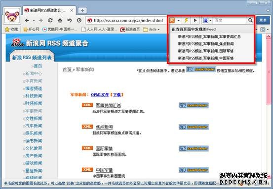Open 博客频道 in the sidebar

[x=34, y=88]
